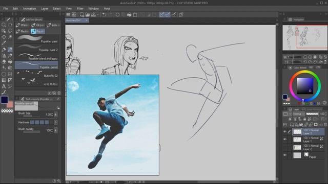Click the Clear sunburst icon in command bar
This screenshot has width=328, height=184.
pyautogui.click(x=117, y=15)
